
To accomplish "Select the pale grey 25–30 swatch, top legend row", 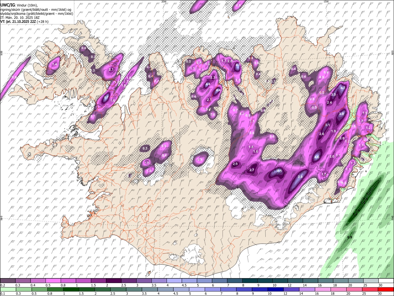I will pos(371,281).
